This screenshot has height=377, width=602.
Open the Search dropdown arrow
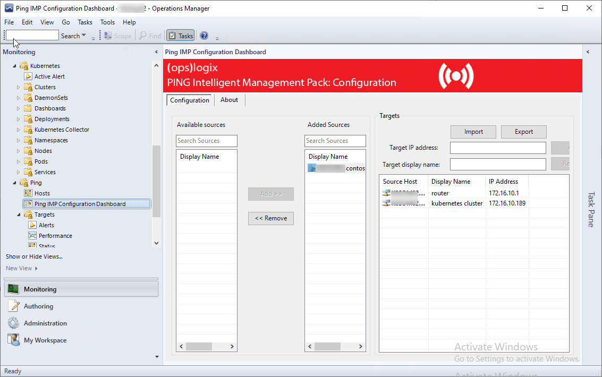pyautogui.click(x=84, y=36)
